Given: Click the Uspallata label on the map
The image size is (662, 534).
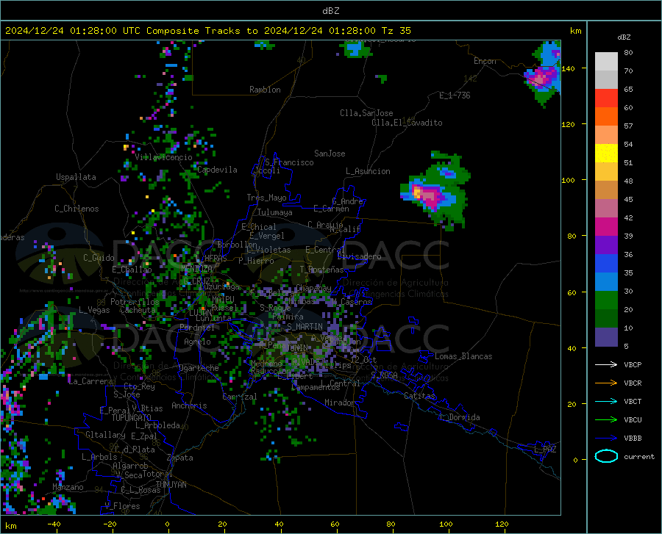Looking at the screenshot, I should [x=76, y=177].
